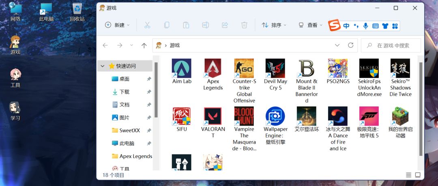Select Sekiro Shadows Die Twice shortcut

click(401, 77)
